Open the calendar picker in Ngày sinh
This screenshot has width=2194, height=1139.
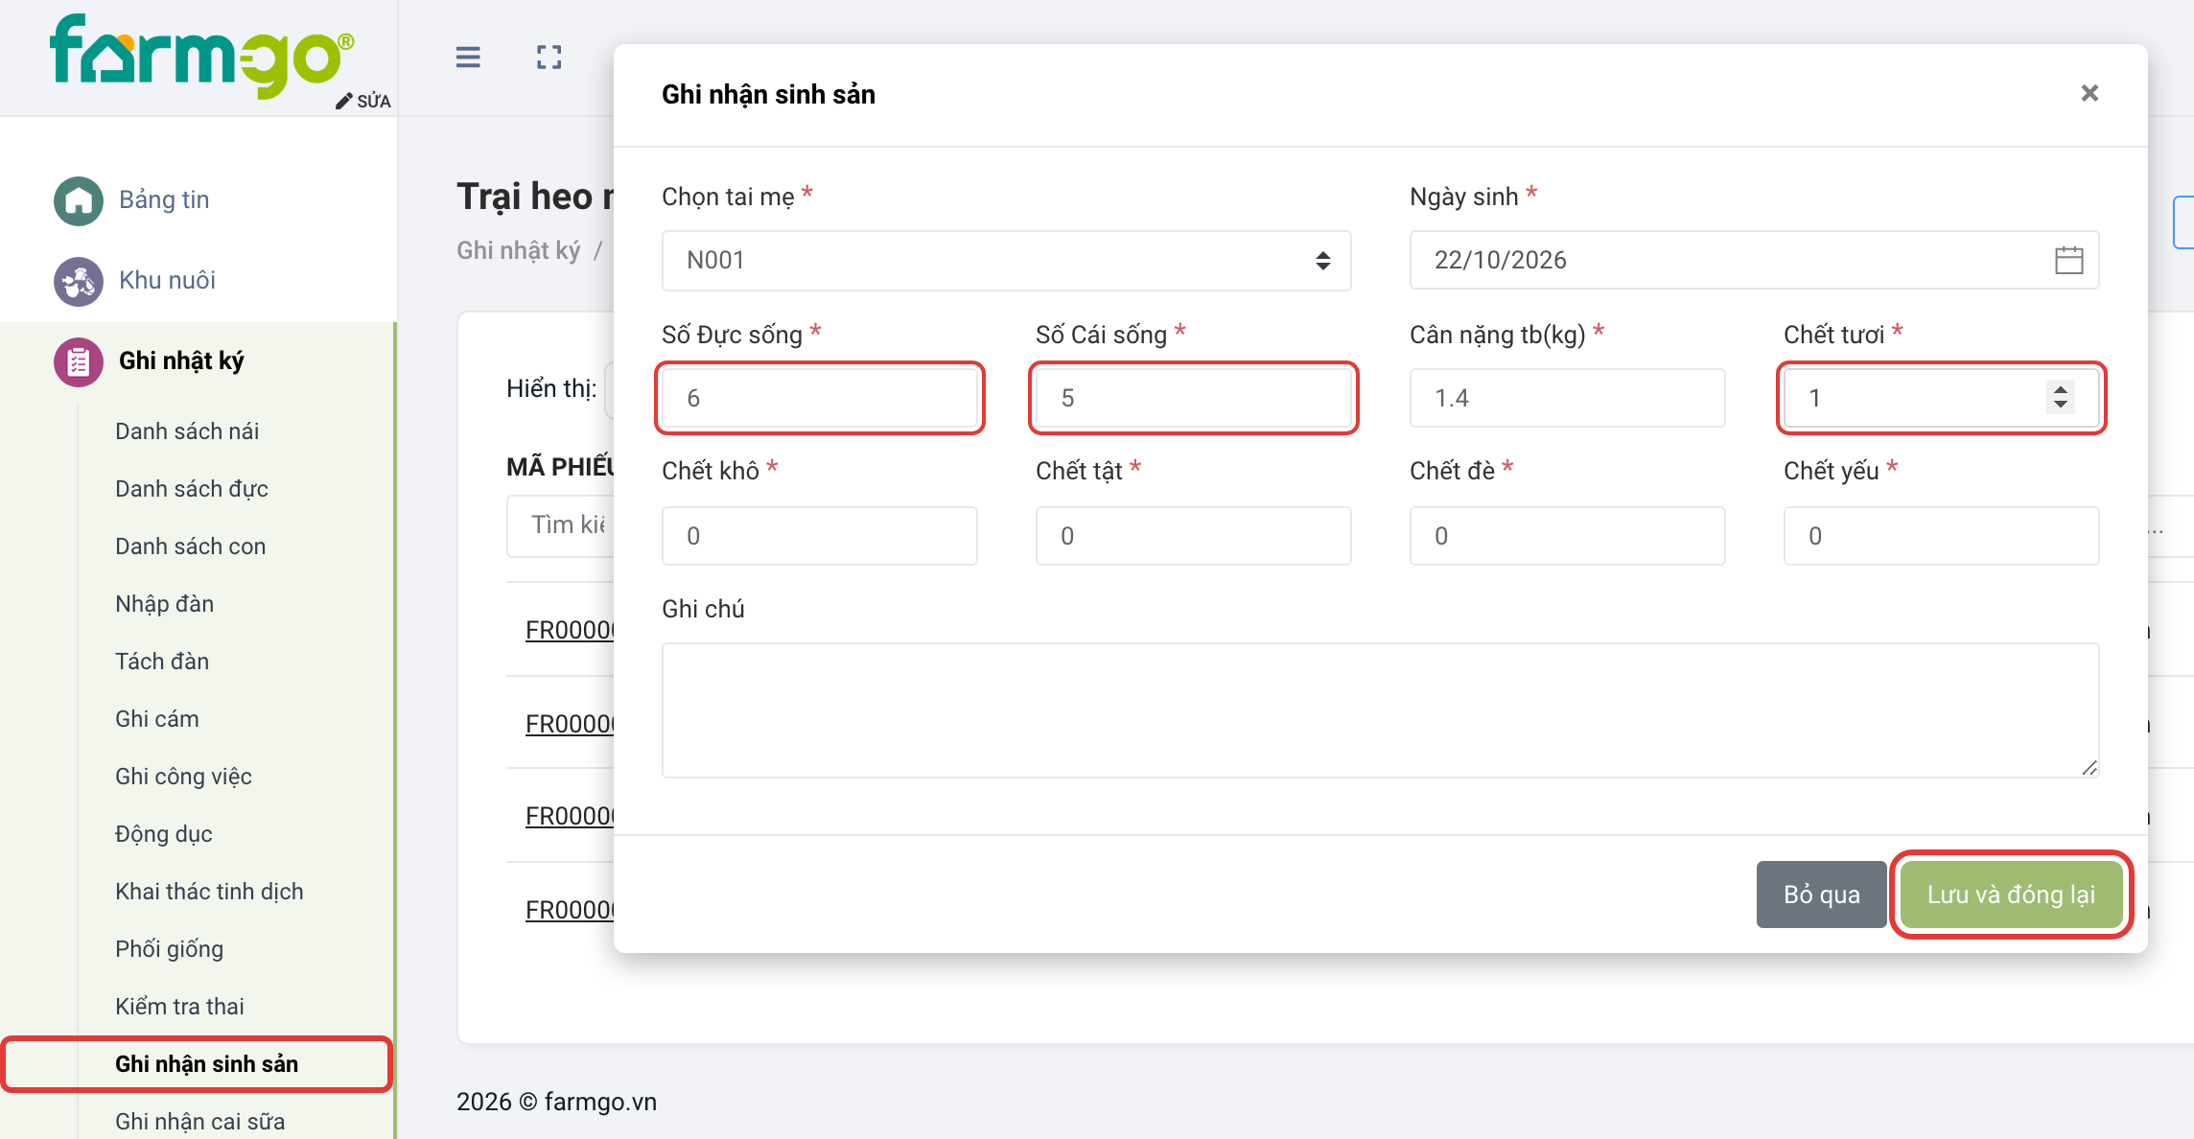(2068, 260)
